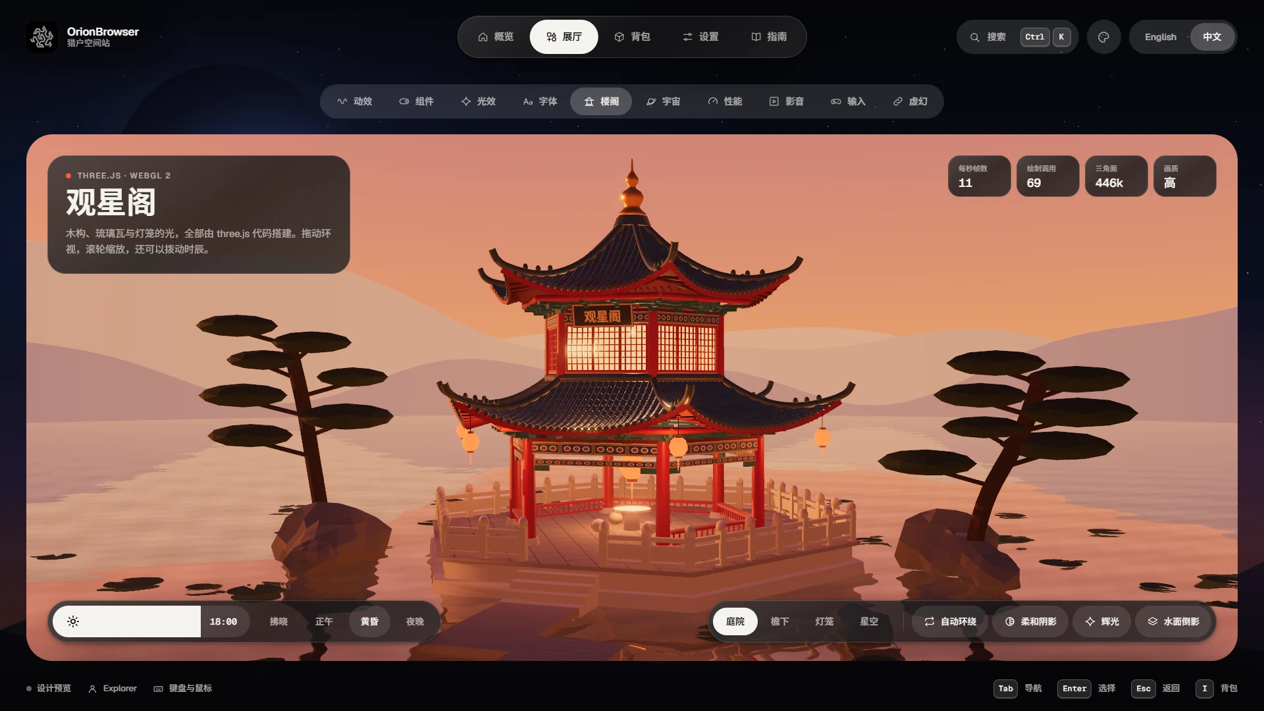This screenshot has width=1264, height=711.
Task: Select the 楼阁 pavilion category
Action: tap(601, 101)
